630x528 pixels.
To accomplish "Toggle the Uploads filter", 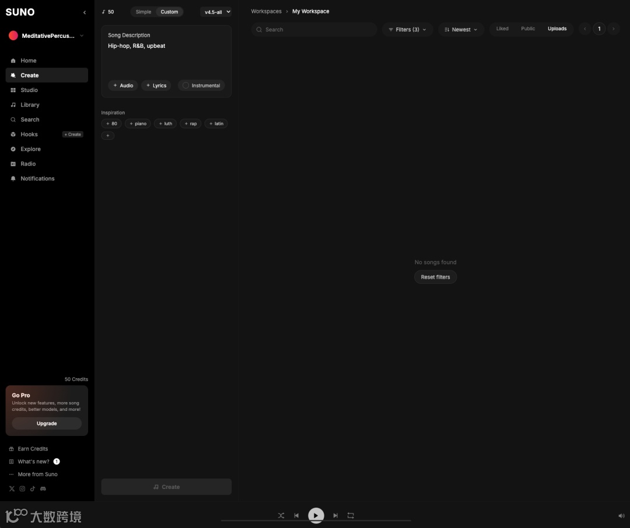I will point(557,29).
